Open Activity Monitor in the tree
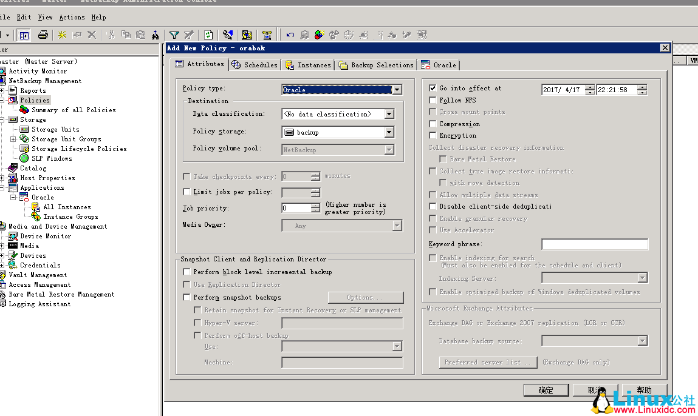698x416 pixels. 37,71
